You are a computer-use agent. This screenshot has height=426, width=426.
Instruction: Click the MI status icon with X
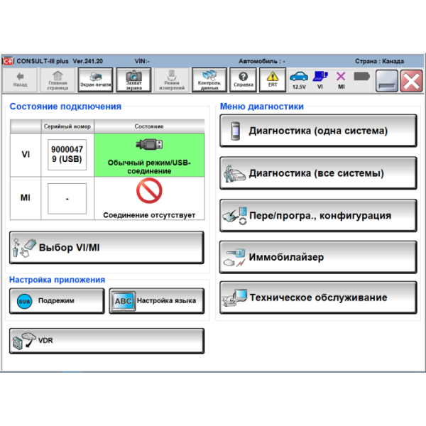pyautogui.click(x=341, y=79)
